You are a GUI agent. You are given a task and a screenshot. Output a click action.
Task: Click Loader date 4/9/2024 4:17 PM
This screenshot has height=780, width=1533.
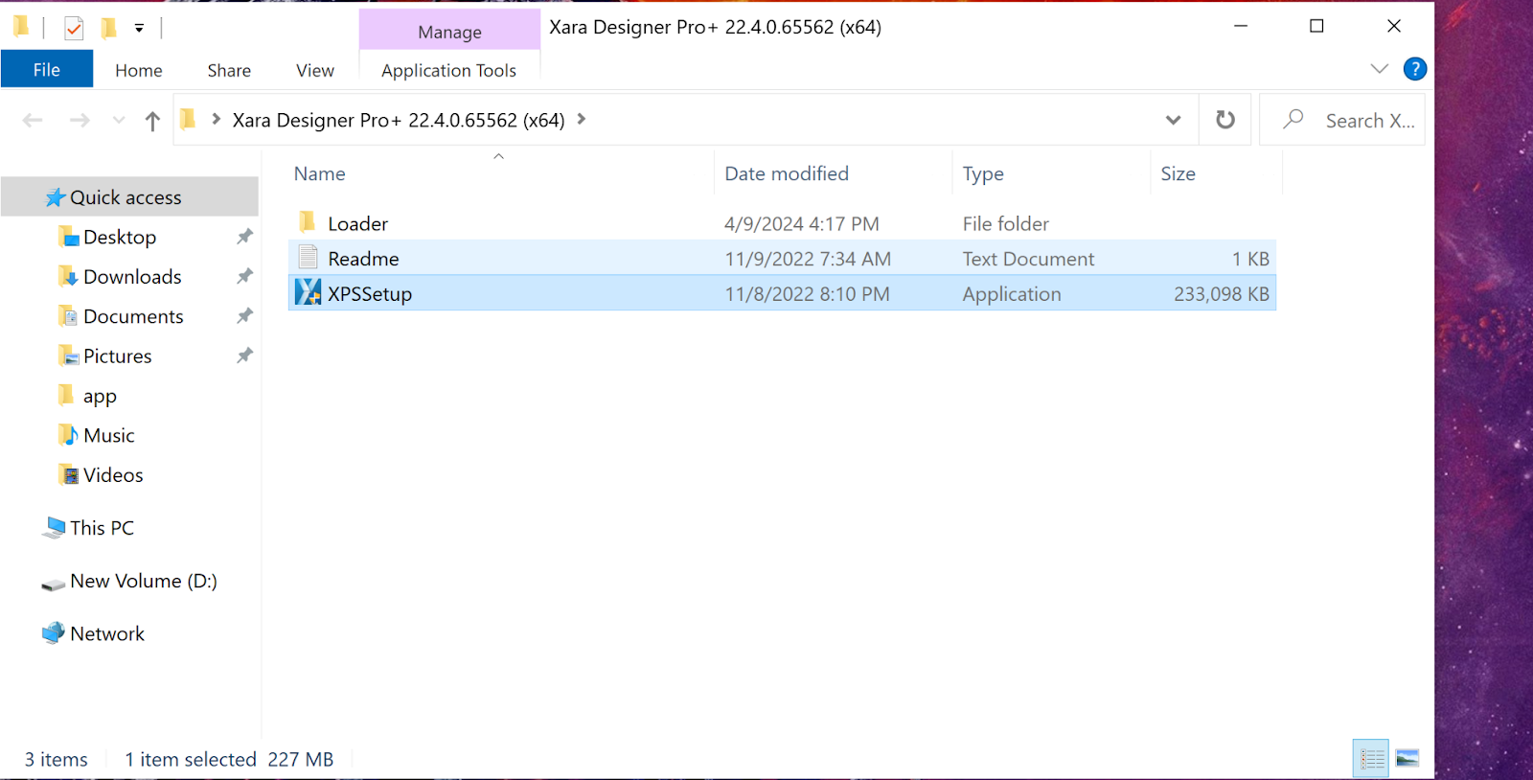pos(801,223)
